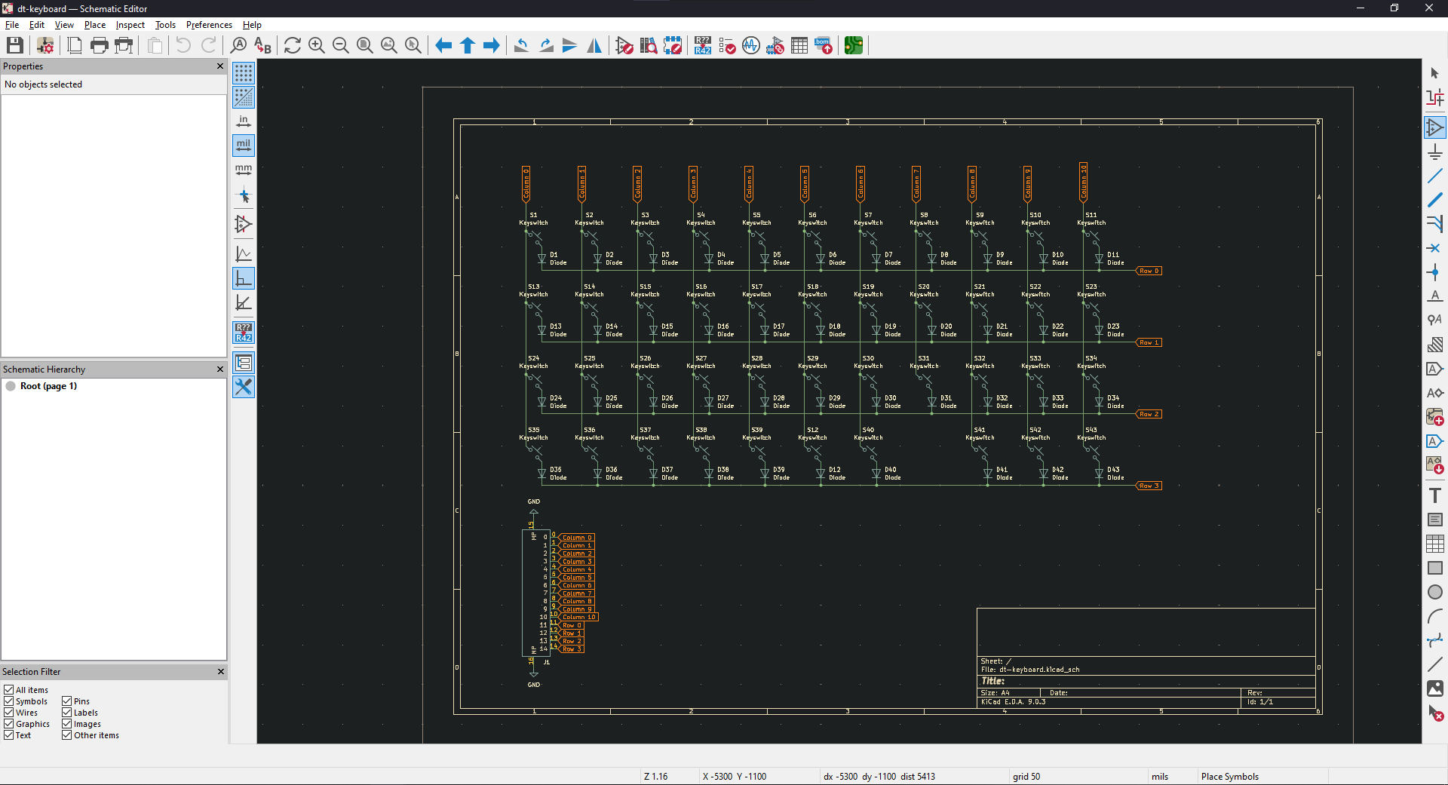The image size is (1448, 785).
Task: Toggle the Images selection filter checkbox
Action: pos(66,723)
